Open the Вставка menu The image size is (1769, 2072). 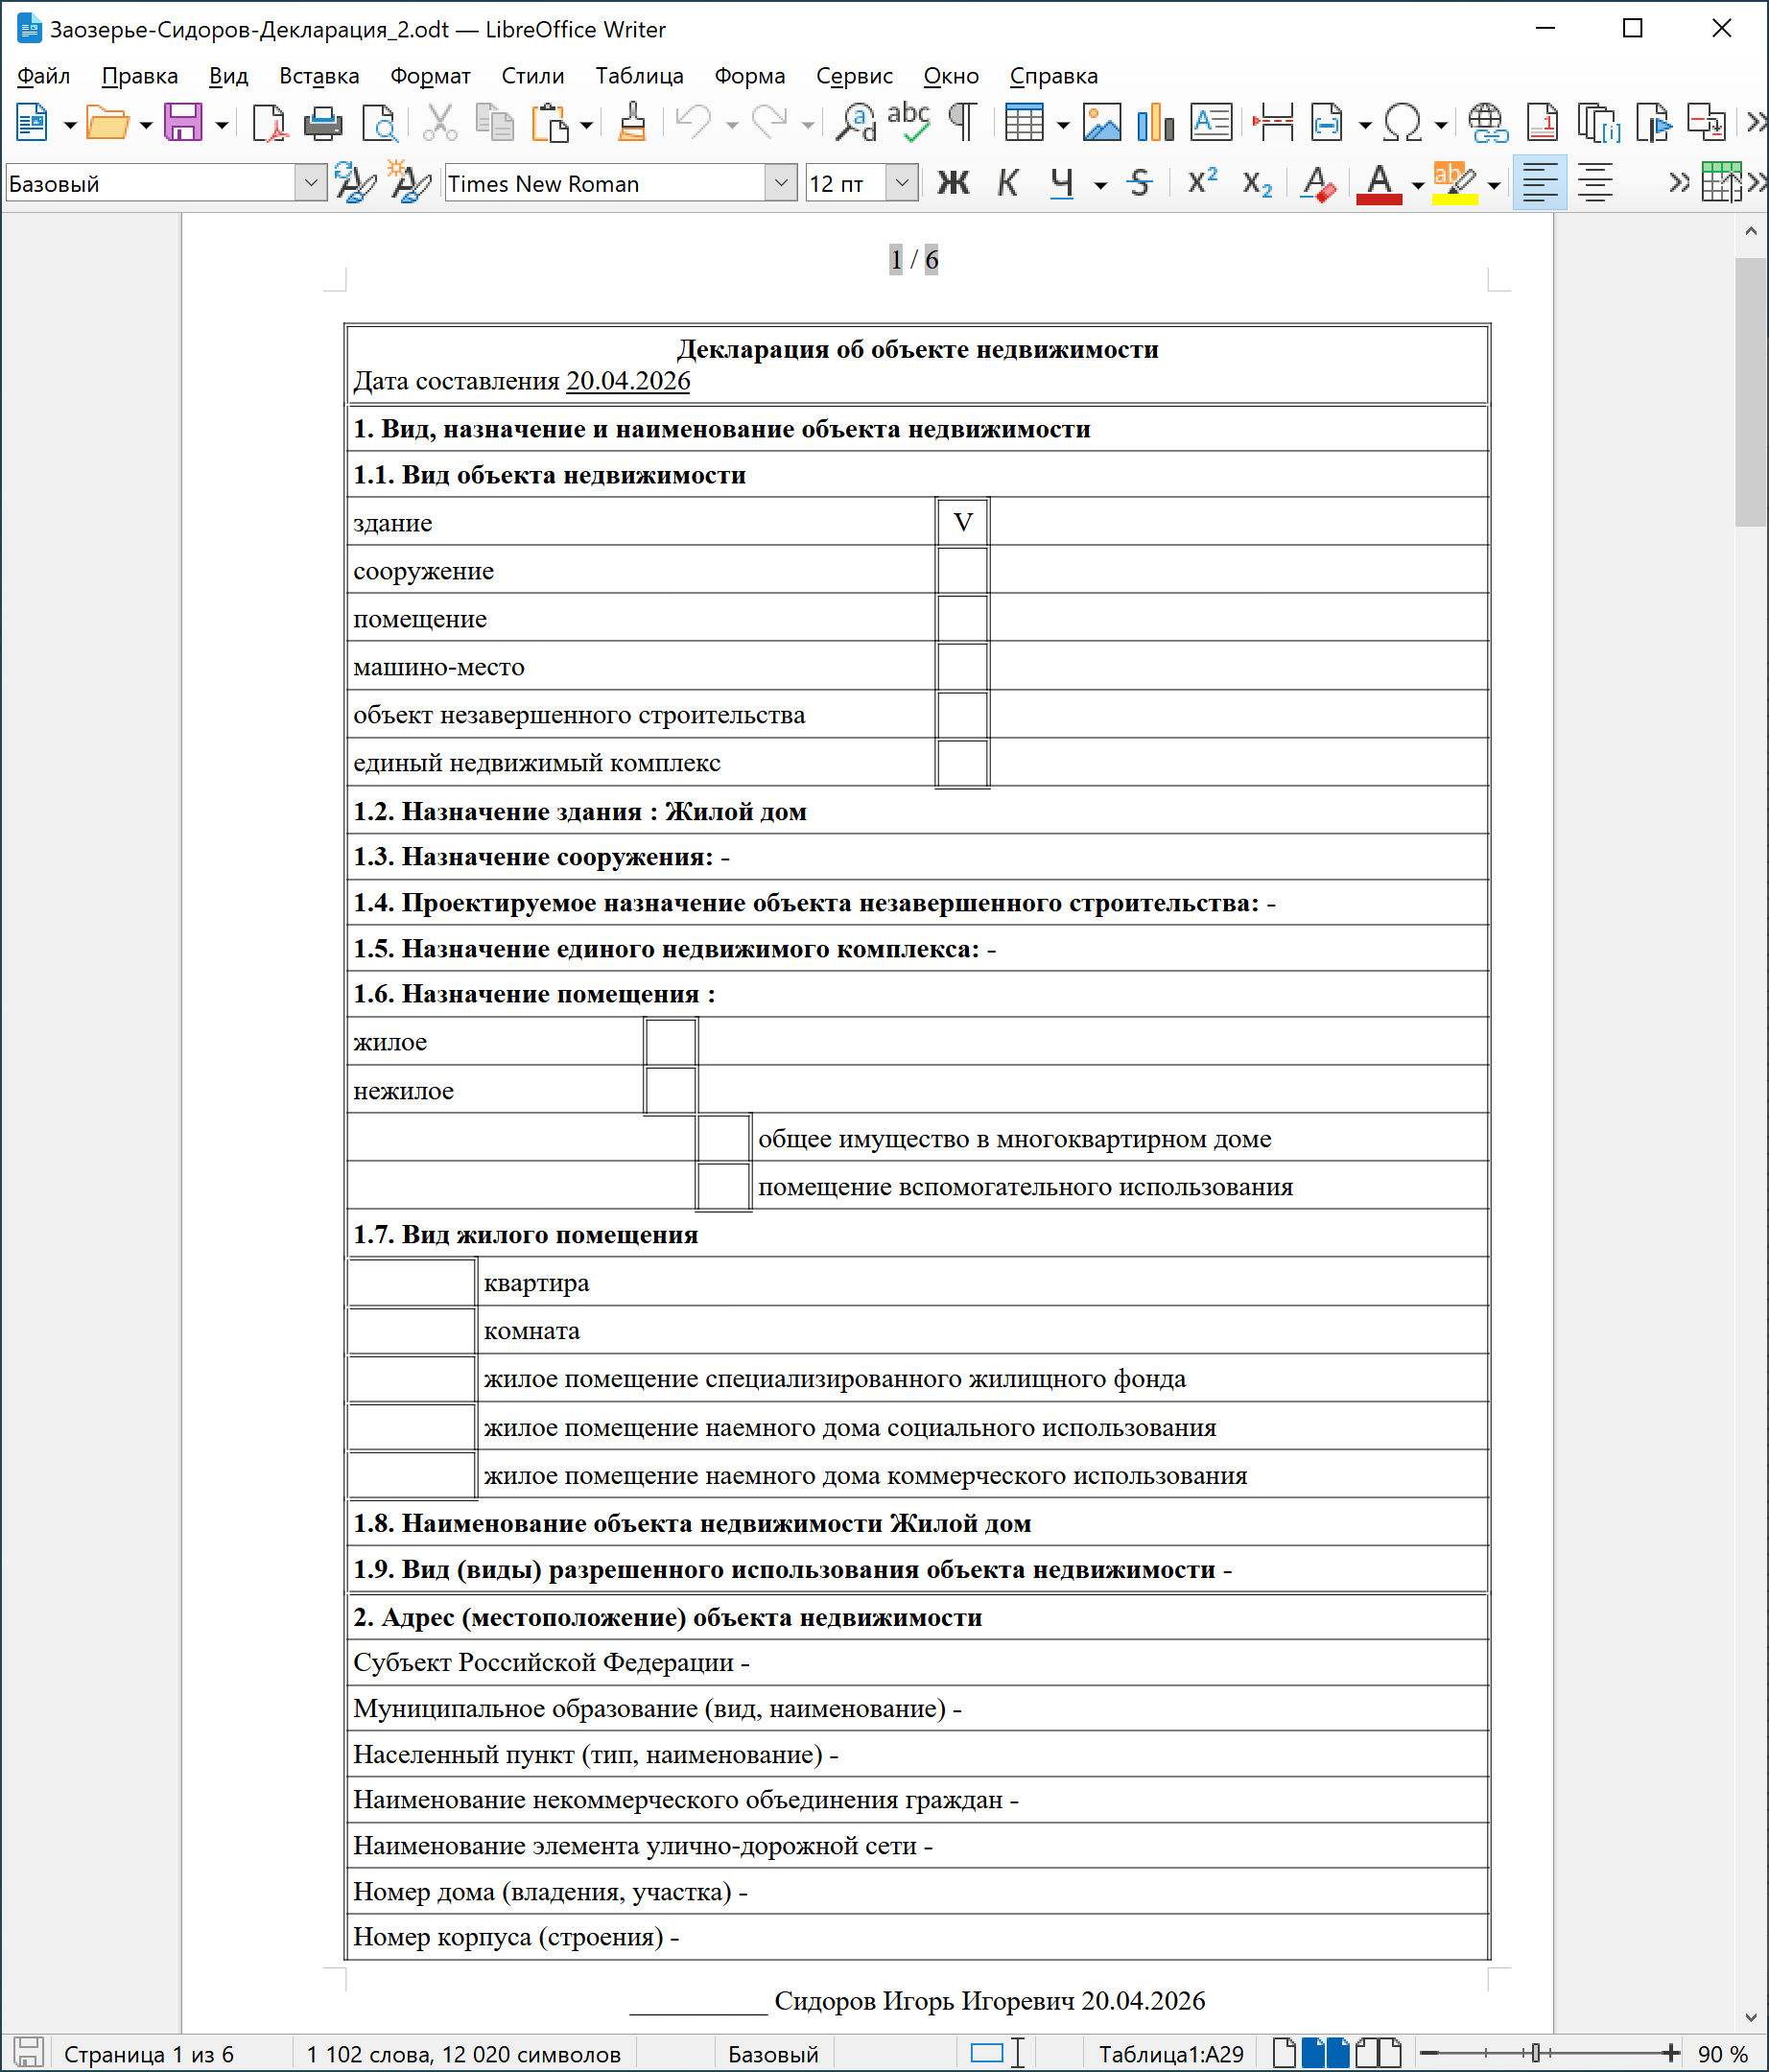tap(319, 76)
